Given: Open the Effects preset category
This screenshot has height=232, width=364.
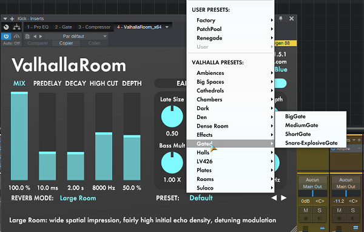Looking at the screenshot, I should [x=231, y=135].
